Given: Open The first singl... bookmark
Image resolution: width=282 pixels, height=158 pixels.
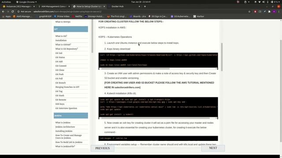Looking at the screenshot, I should (x=117, y=16).
